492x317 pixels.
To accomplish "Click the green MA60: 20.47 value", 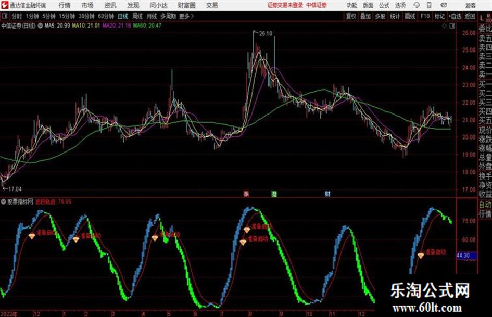I will tap(147, 26).
